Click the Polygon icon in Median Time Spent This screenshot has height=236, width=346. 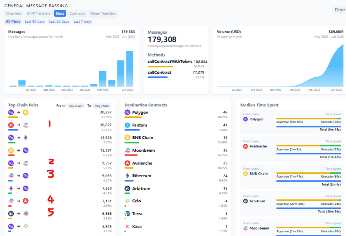pyautogui.click(x=246, y=119)
